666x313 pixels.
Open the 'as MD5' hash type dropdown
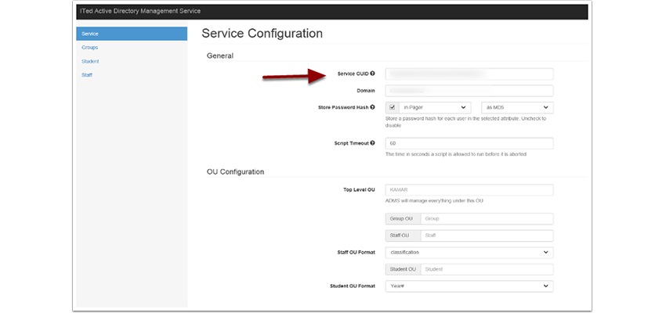[517, 108]
